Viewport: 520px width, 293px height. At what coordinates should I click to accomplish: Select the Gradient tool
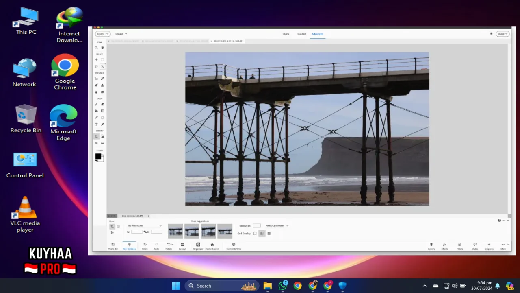(102, 111)
